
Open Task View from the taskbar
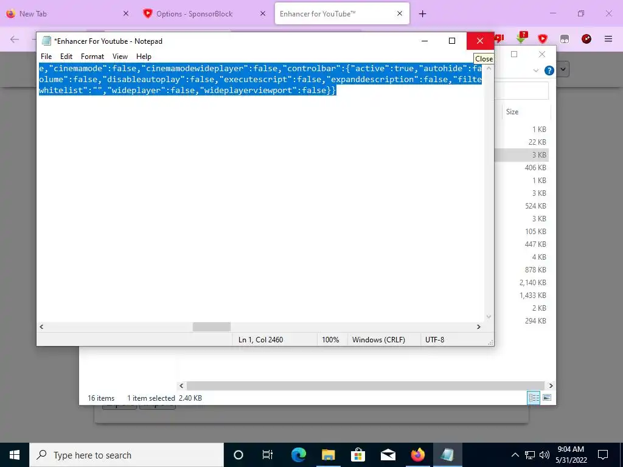268,455
